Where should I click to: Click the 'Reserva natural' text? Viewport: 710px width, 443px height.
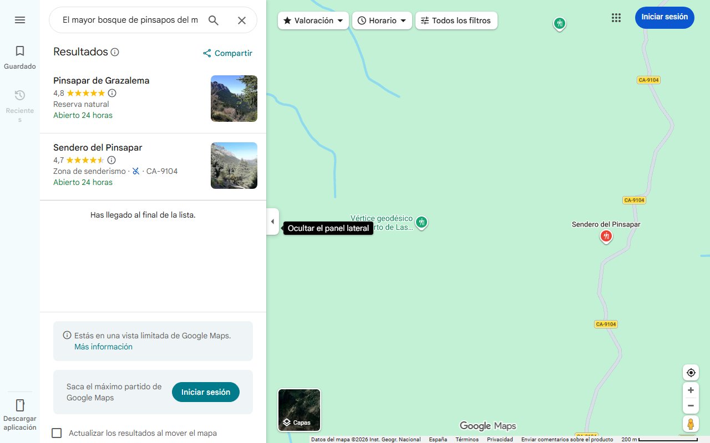81,104
